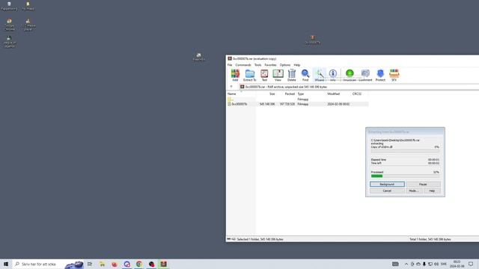Open the View toolbar tool
The width and height of the screenshot is (479, 269).
(278, 75)
